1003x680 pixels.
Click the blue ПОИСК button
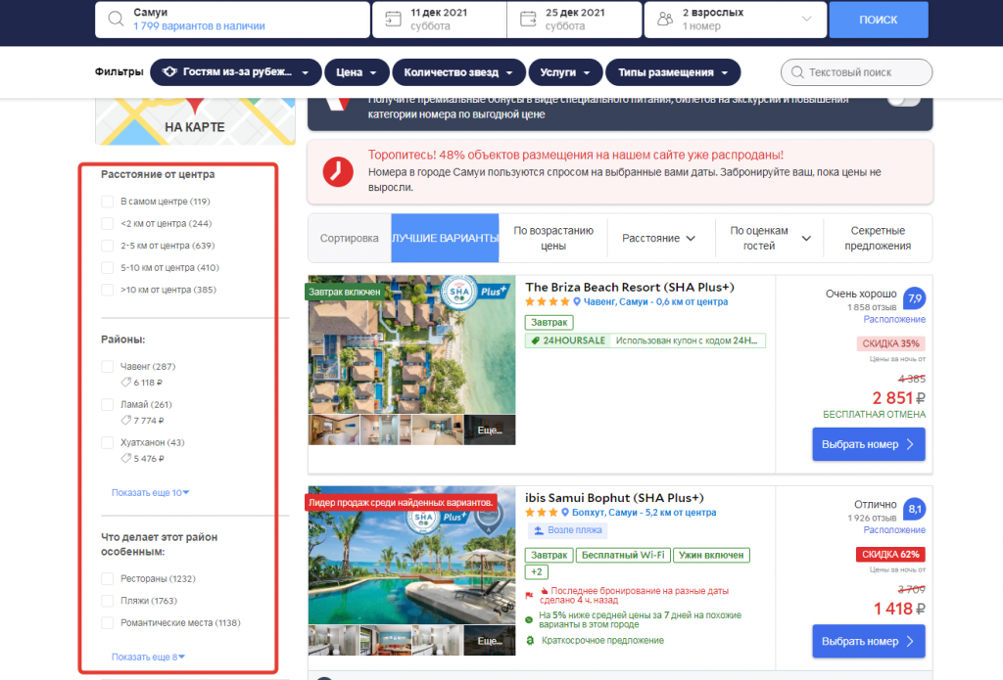879,20
